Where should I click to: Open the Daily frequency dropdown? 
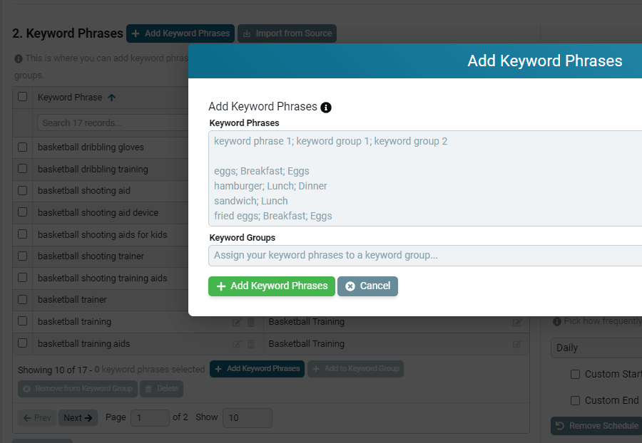[596, 348]
